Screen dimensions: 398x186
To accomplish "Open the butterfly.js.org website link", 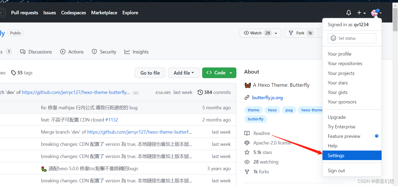I will pos(267,98).
